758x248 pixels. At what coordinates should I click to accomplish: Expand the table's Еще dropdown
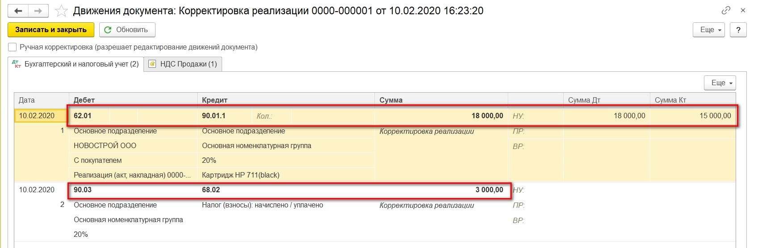(x=720, y=83)
